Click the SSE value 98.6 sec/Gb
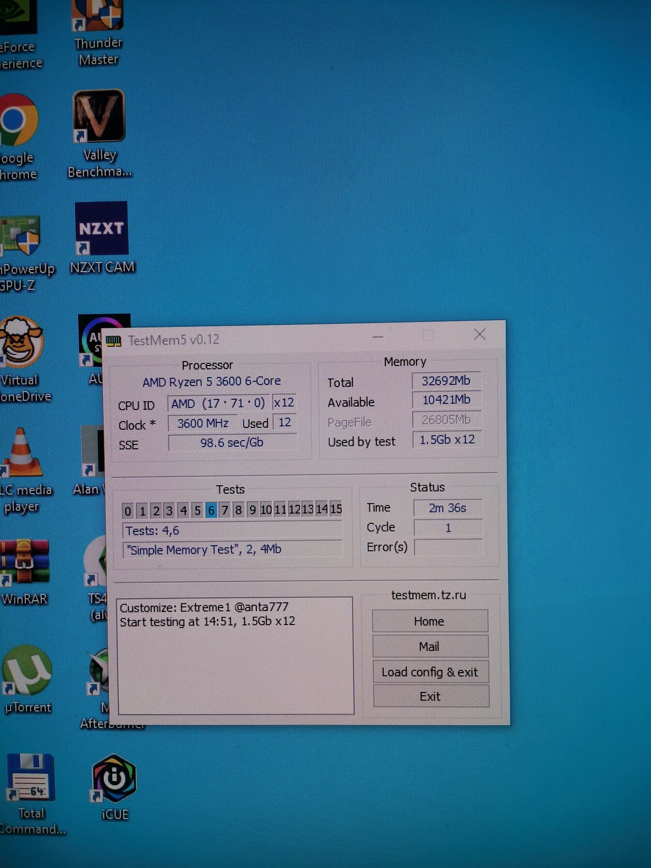Viewport: 651px width, 868px height. click(x=232, y=442)
